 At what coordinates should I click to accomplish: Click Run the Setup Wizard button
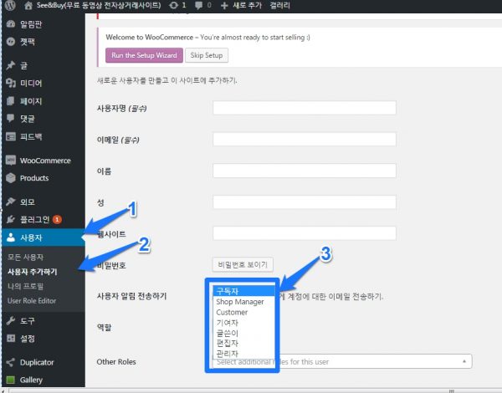[145, 55]
